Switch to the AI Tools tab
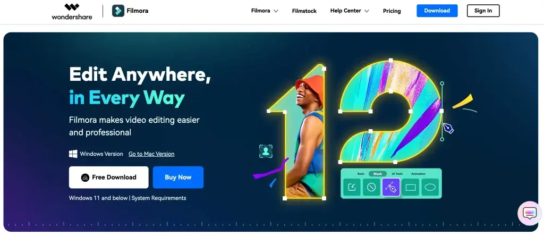 click(x=397, y=173)
